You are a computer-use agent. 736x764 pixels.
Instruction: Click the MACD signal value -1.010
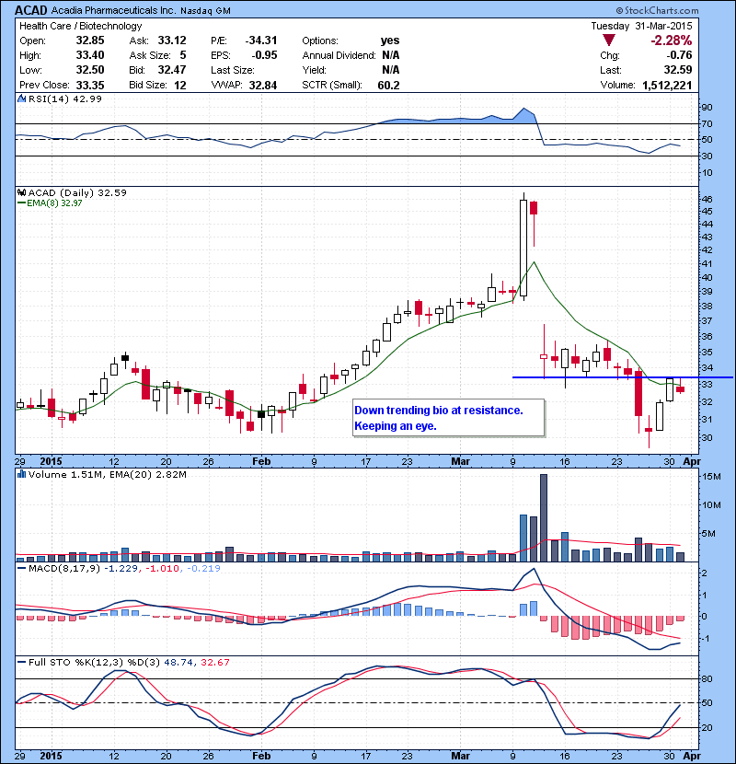point(162,568)
